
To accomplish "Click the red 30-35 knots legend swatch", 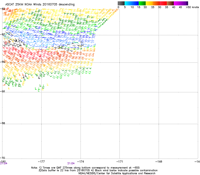I will tap(163, 3).
